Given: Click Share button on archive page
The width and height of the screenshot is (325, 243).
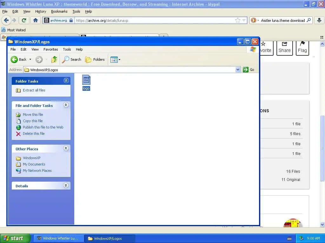Looking at the screenshot, I should click(285, 48).
